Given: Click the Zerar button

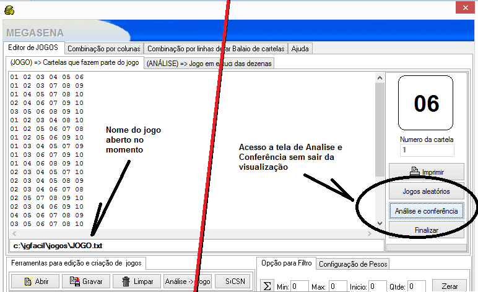Looking at the screenshot, I should point(449,287).
